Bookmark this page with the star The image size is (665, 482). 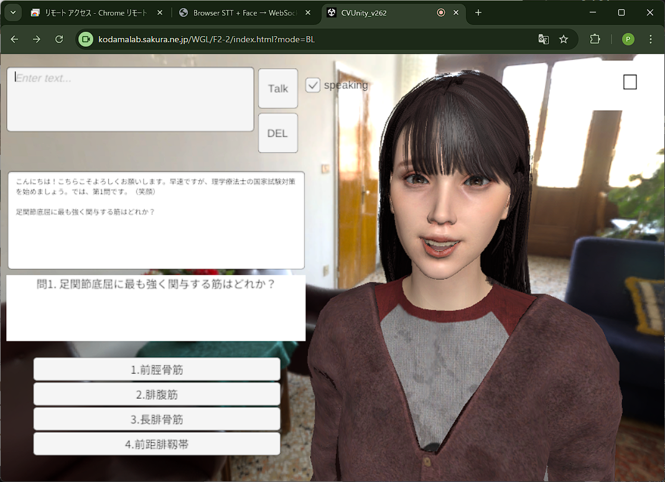(564, 39)
